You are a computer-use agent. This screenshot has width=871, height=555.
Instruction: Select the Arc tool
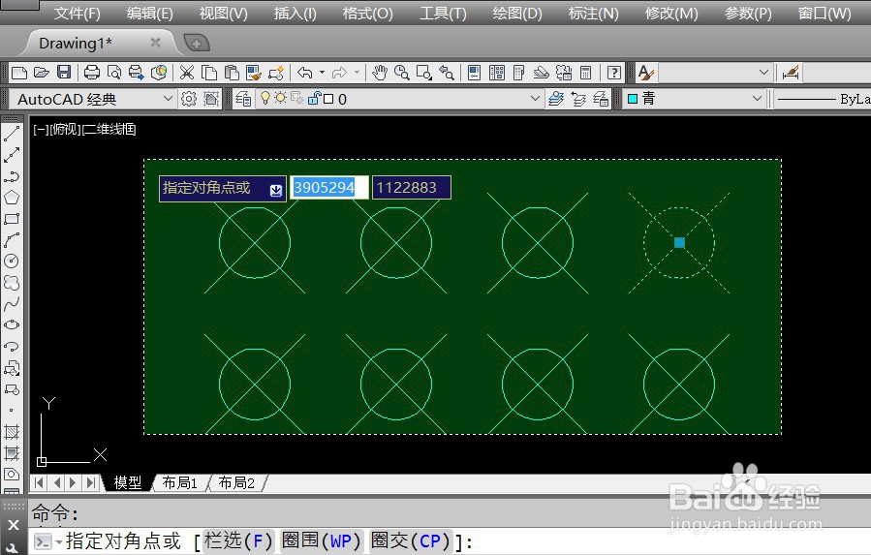point(12,239)
